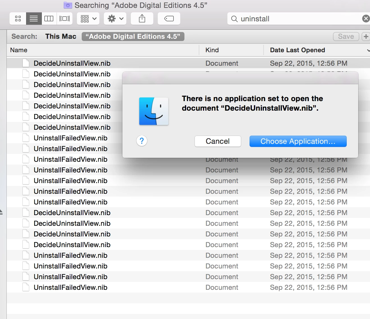Open the item arrangement dropdown

point(88,19)
